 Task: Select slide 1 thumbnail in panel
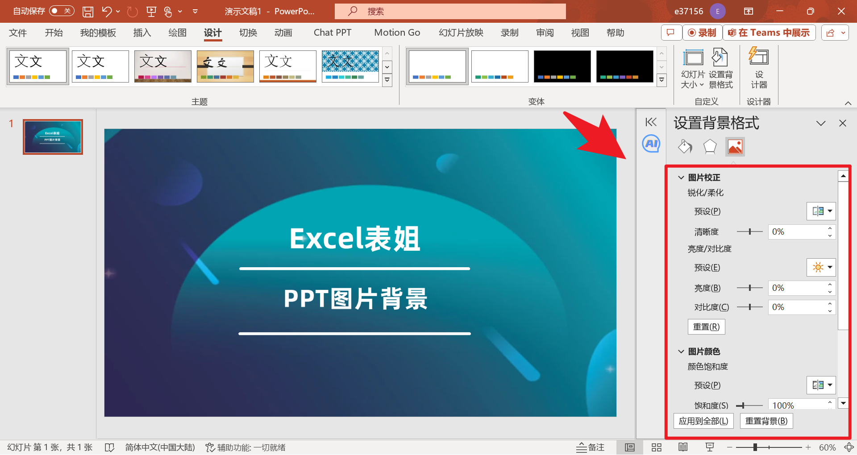(x=53, y=137)
